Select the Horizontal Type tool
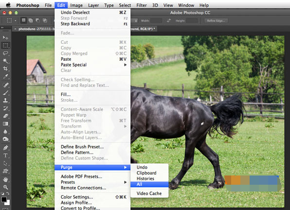The width and height of the screenshot is (290, 210). click(5, 156)
